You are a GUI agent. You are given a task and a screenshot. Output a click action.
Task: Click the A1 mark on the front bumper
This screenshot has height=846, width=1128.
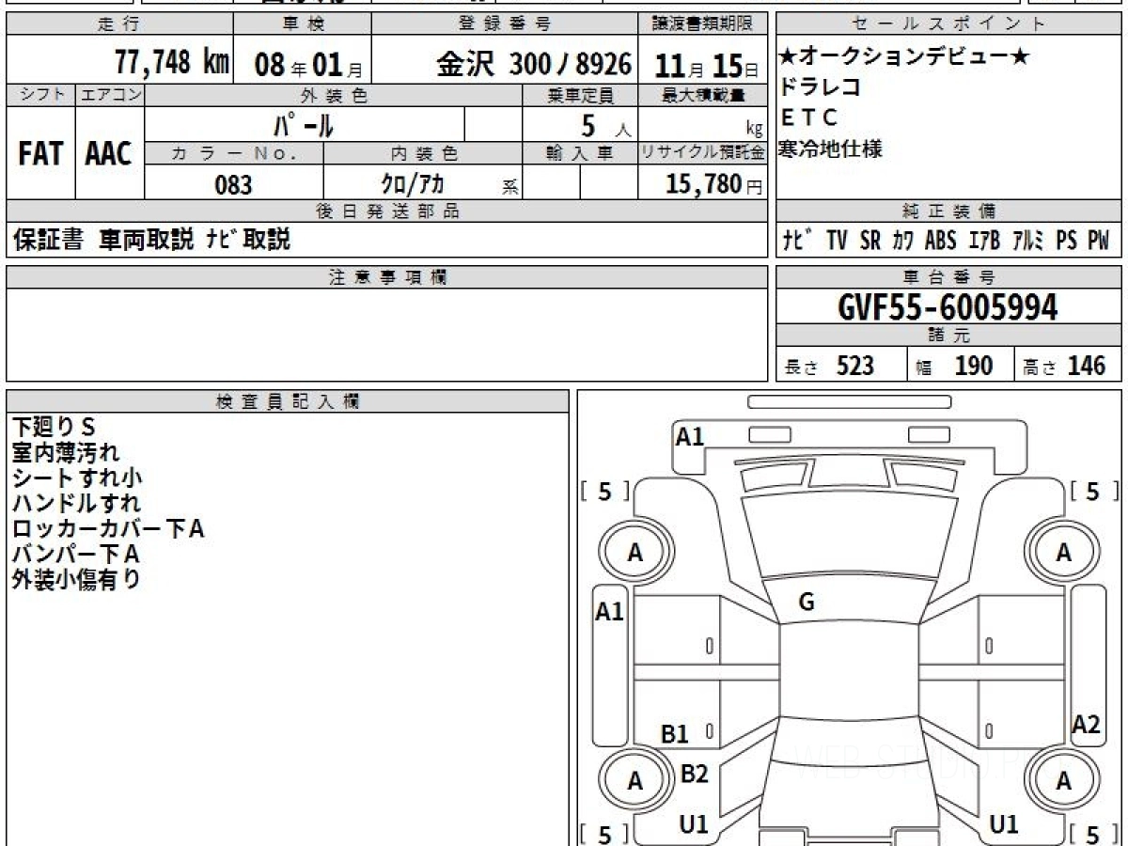point(690,436)
